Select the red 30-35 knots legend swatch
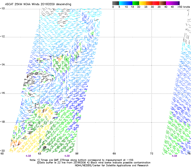The height and width of the screenshot is (167, 191). point(156,3)
